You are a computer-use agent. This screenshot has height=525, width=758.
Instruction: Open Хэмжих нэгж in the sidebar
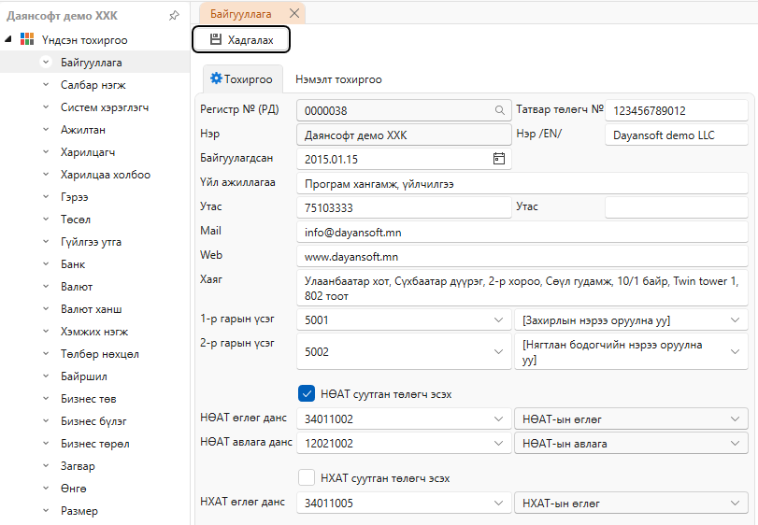tap(94, 332)
